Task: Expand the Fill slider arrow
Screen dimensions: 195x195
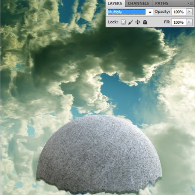Action: [189, 22]
